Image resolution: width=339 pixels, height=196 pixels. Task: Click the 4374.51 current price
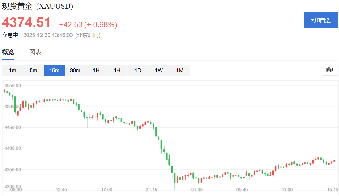(26, 22)
